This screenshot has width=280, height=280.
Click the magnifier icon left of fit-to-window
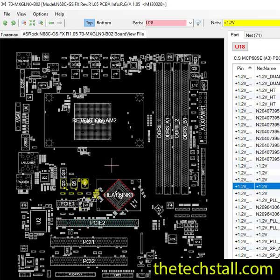[23, 23]
